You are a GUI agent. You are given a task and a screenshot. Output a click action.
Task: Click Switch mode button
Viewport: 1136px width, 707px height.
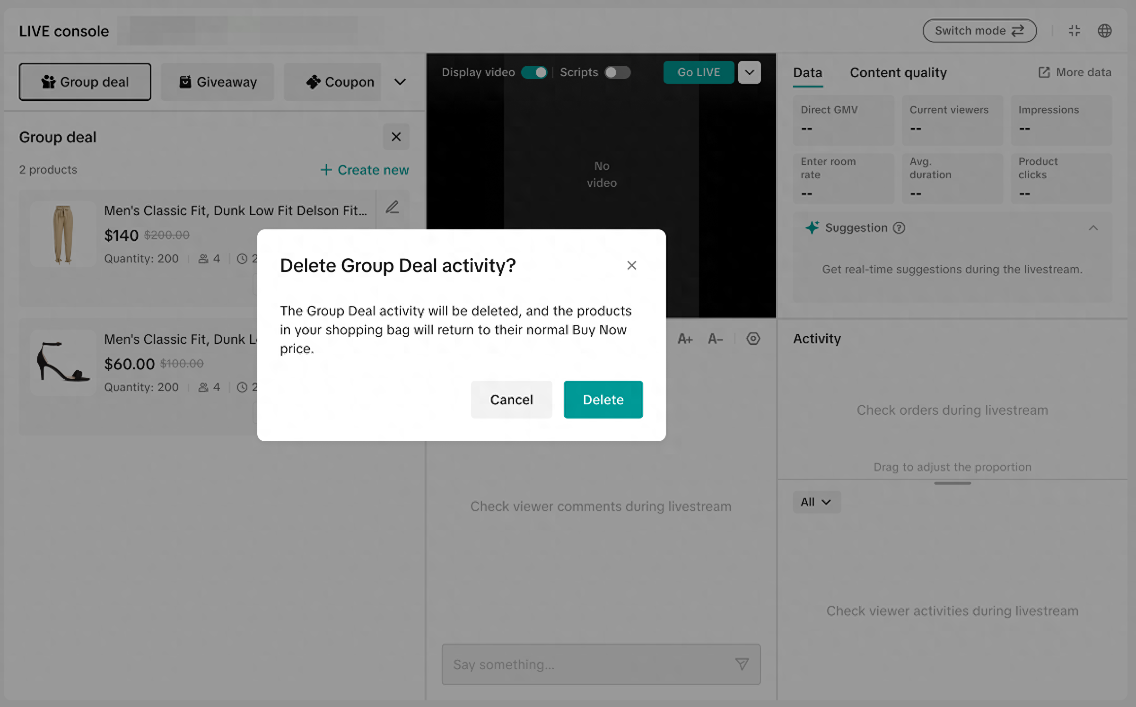(x=979, y=31)
